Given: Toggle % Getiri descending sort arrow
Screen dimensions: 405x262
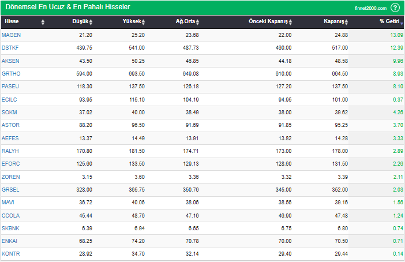Looking at the screenshot, I should 402,23.
